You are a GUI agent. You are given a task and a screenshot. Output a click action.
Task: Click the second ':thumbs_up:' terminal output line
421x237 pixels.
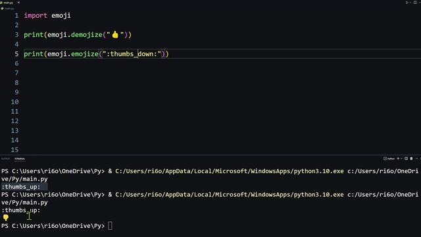(x=21, y=210)
